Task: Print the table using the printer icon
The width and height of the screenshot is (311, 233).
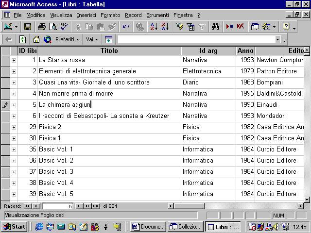Action: (x=42, y=27)
